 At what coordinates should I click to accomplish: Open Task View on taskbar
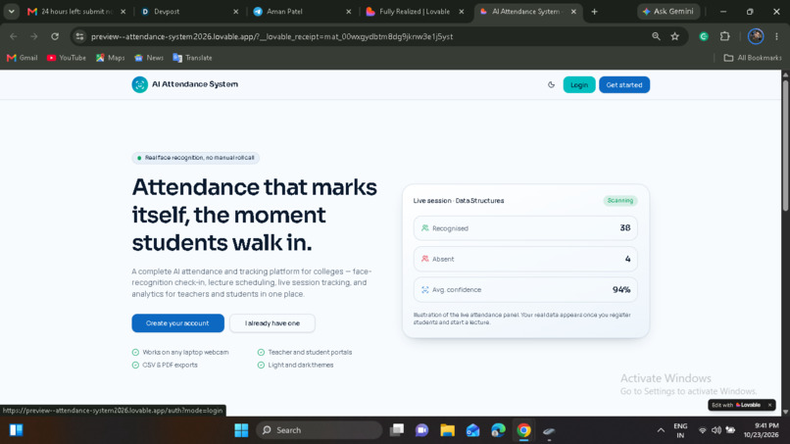397,430
